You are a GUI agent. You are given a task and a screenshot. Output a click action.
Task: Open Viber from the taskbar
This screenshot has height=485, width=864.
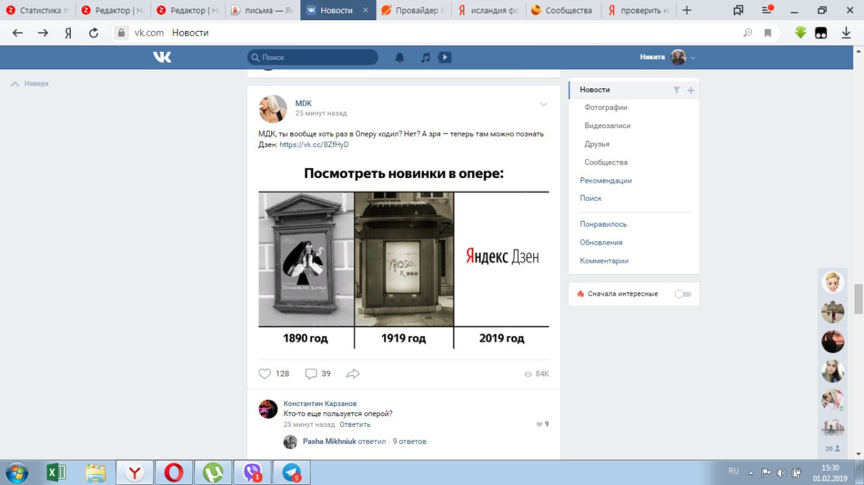252,472
